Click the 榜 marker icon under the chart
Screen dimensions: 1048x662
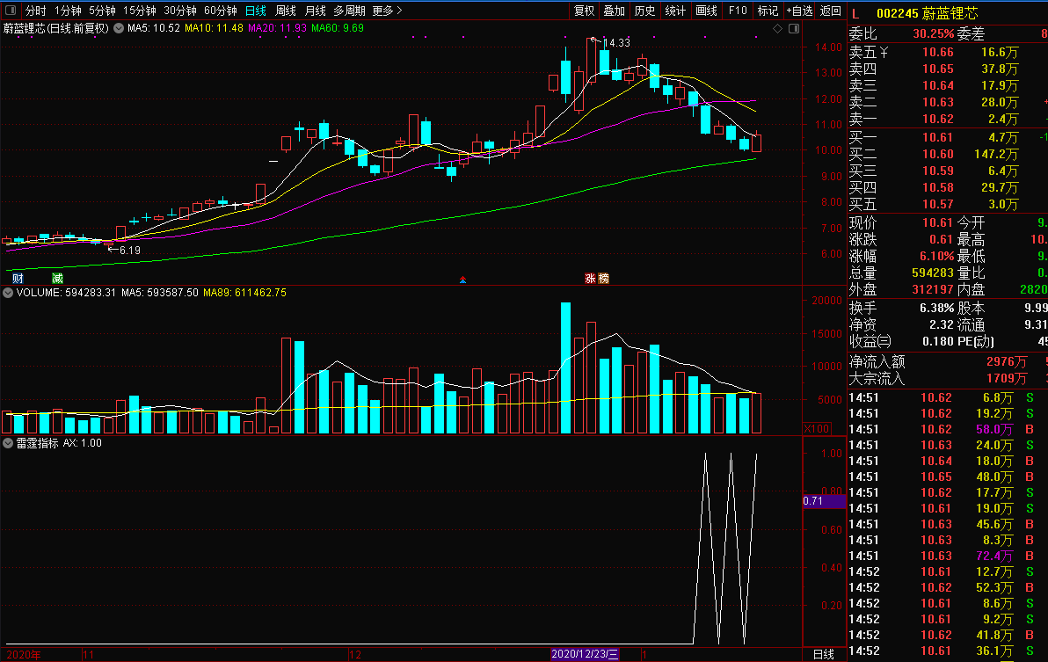[x=603, y=279]
